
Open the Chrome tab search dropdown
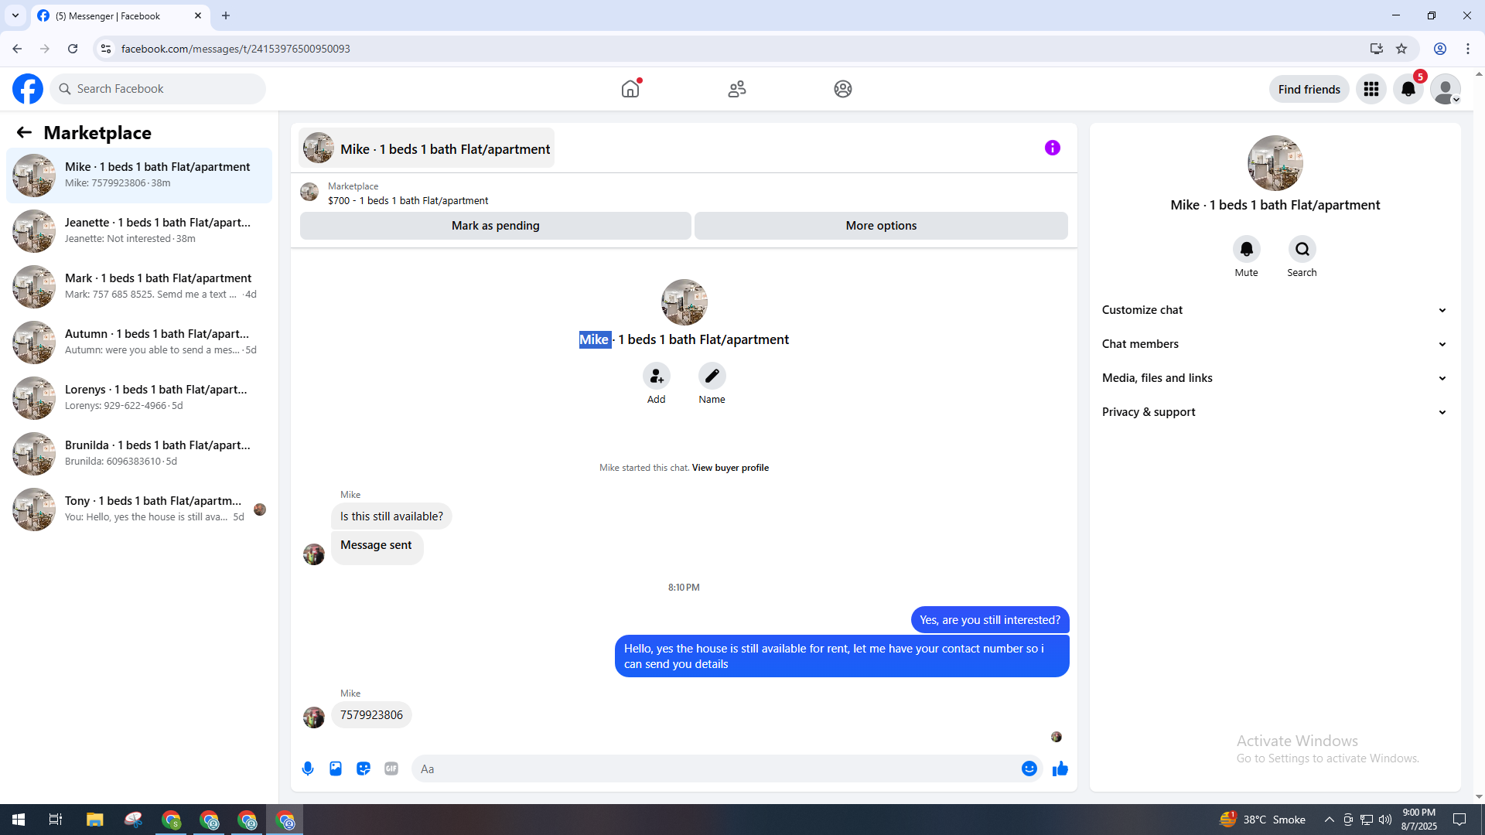[x=15, y=15]
